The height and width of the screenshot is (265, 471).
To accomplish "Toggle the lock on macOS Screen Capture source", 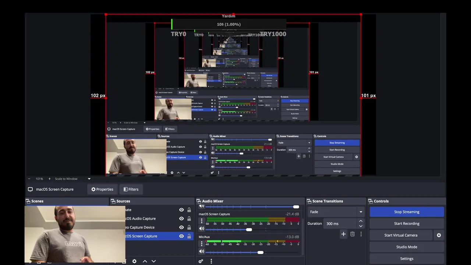I will (x=189, y=236).
